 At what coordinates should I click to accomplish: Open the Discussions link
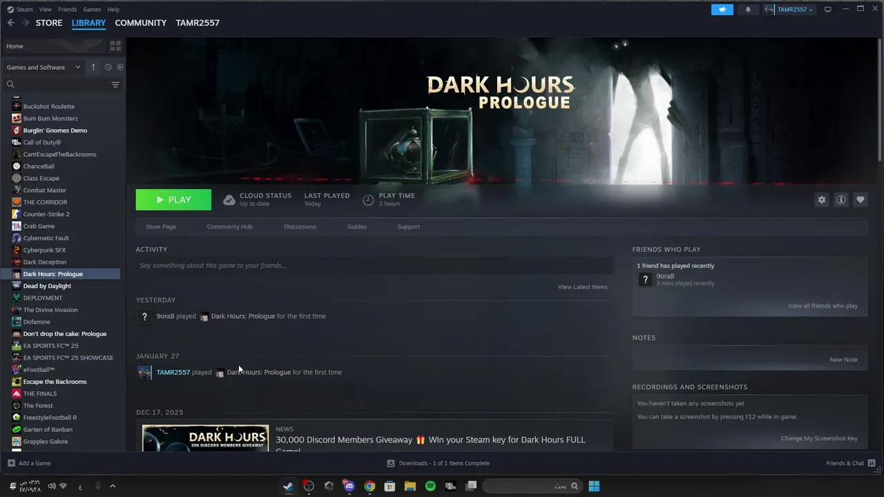[x=300, y=226]
